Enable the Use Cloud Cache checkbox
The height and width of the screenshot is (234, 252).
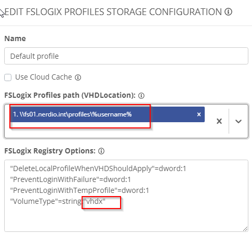[x=8, y=77]
